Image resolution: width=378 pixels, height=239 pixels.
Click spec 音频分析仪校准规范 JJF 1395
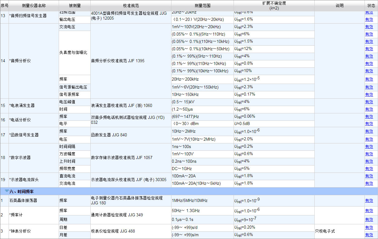tap(118, 61)
